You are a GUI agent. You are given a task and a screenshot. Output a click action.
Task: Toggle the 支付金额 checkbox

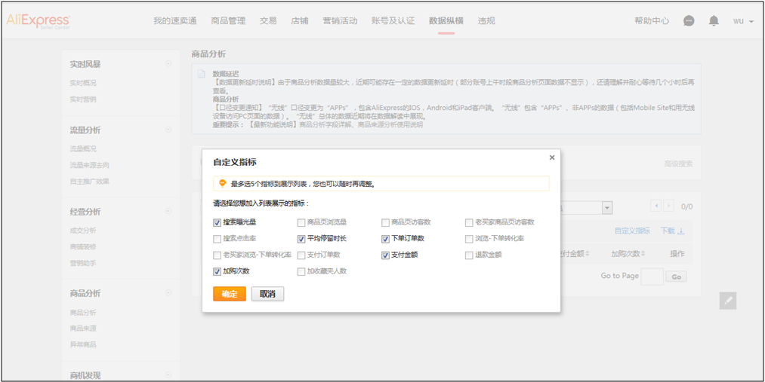coord(385,255)
